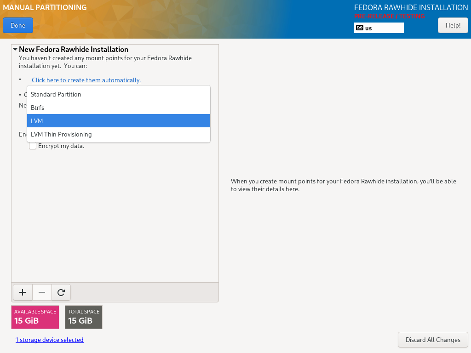Viewport: 471px width, 353px height.
Task: Click the keyboard layout icon next to us
Action: pyautogui.click(x=360, y=28)
